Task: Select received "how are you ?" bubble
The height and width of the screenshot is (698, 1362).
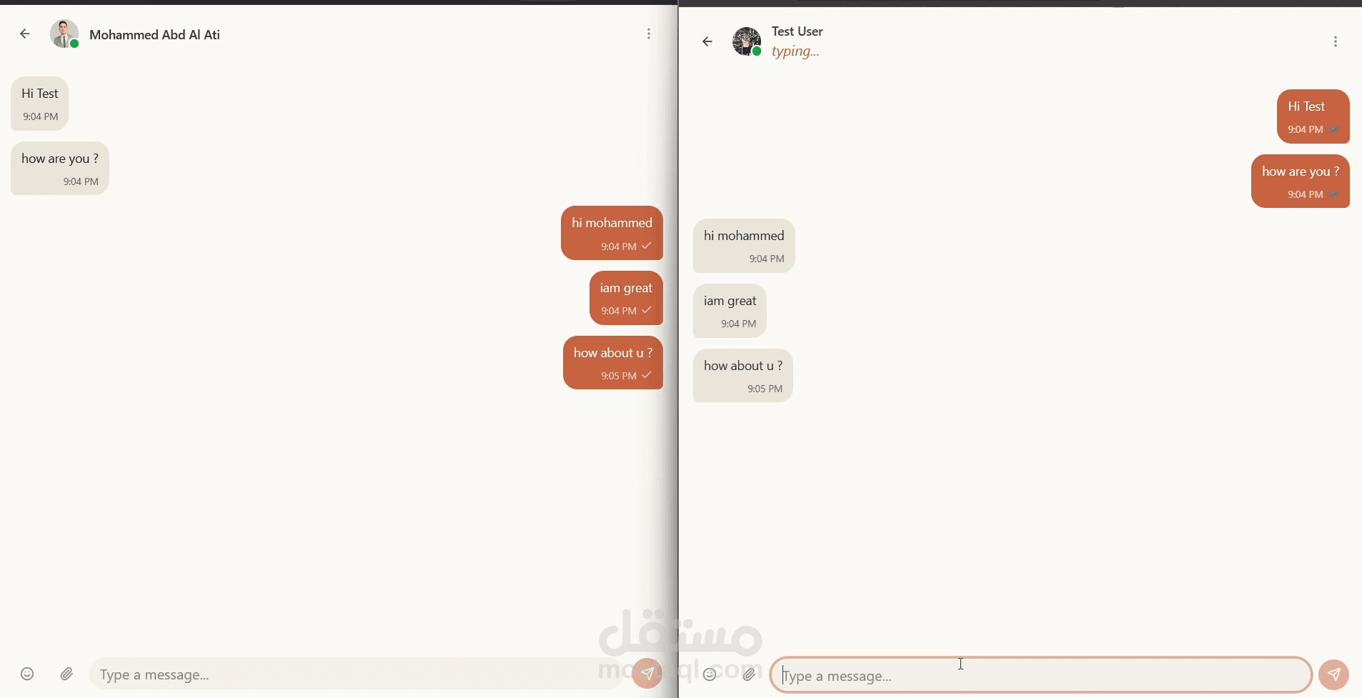Action: (x=60, y=168)
